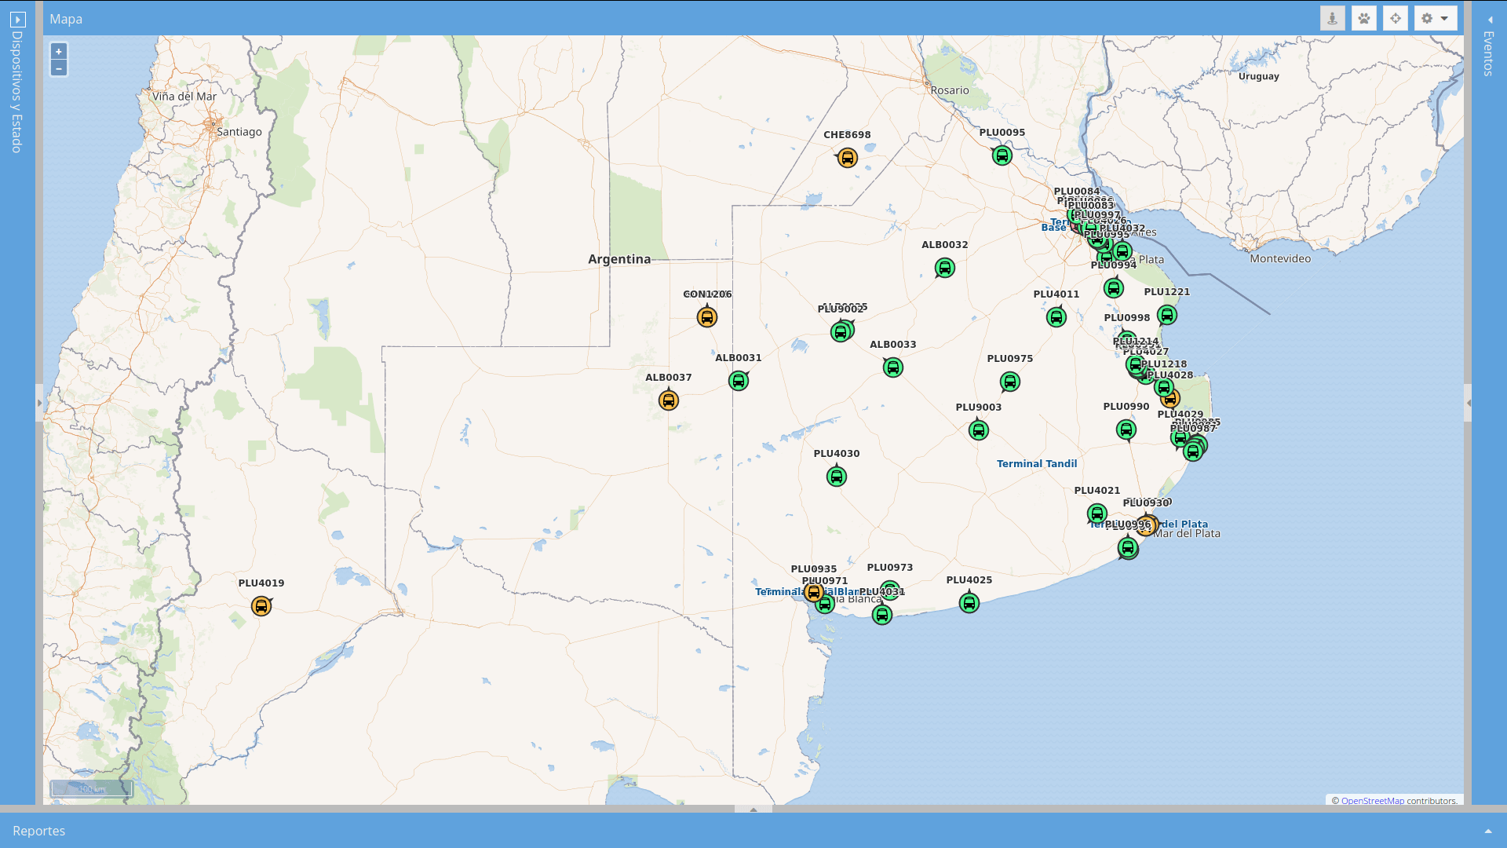Select the PLU4030 green bus marker

point(836,477)
